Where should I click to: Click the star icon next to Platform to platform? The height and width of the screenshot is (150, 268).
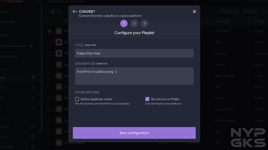(31, 46)
